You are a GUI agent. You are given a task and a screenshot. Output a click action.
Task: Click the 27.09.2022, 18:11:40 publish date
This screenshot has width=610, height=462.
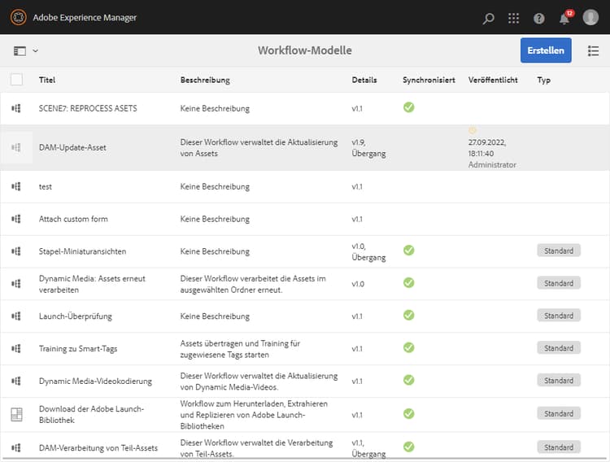pos(487,148)
